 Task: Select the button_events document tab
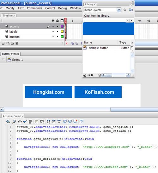coord(10,54)
